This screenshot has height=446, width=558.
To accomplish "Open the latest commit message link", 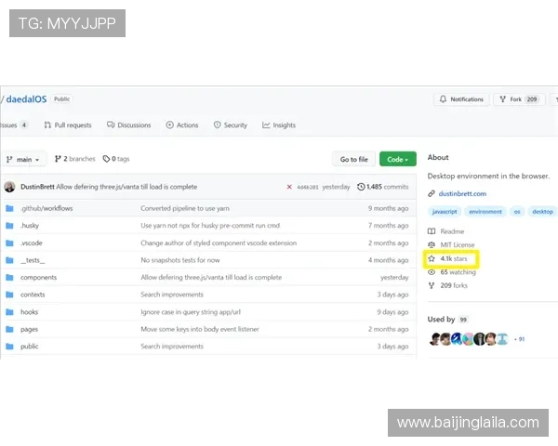I will (x=126, y=187).
